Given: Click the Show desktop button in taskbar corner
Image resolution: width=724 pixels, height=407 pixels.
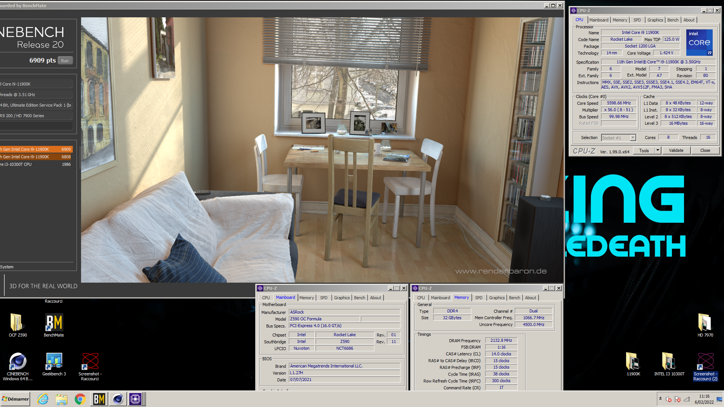Looking at the screenshot, I should click(x=720, y=399).
